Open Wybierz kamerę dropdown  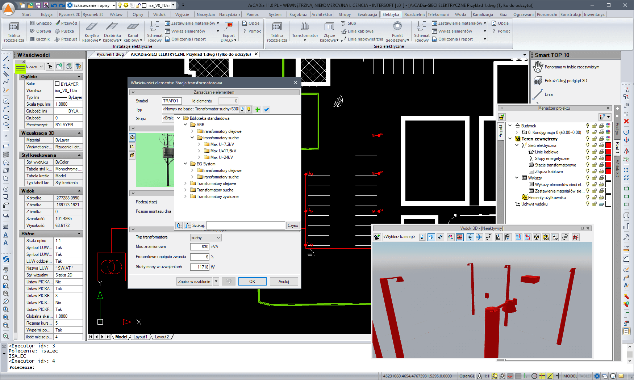[x=422, y=237]
